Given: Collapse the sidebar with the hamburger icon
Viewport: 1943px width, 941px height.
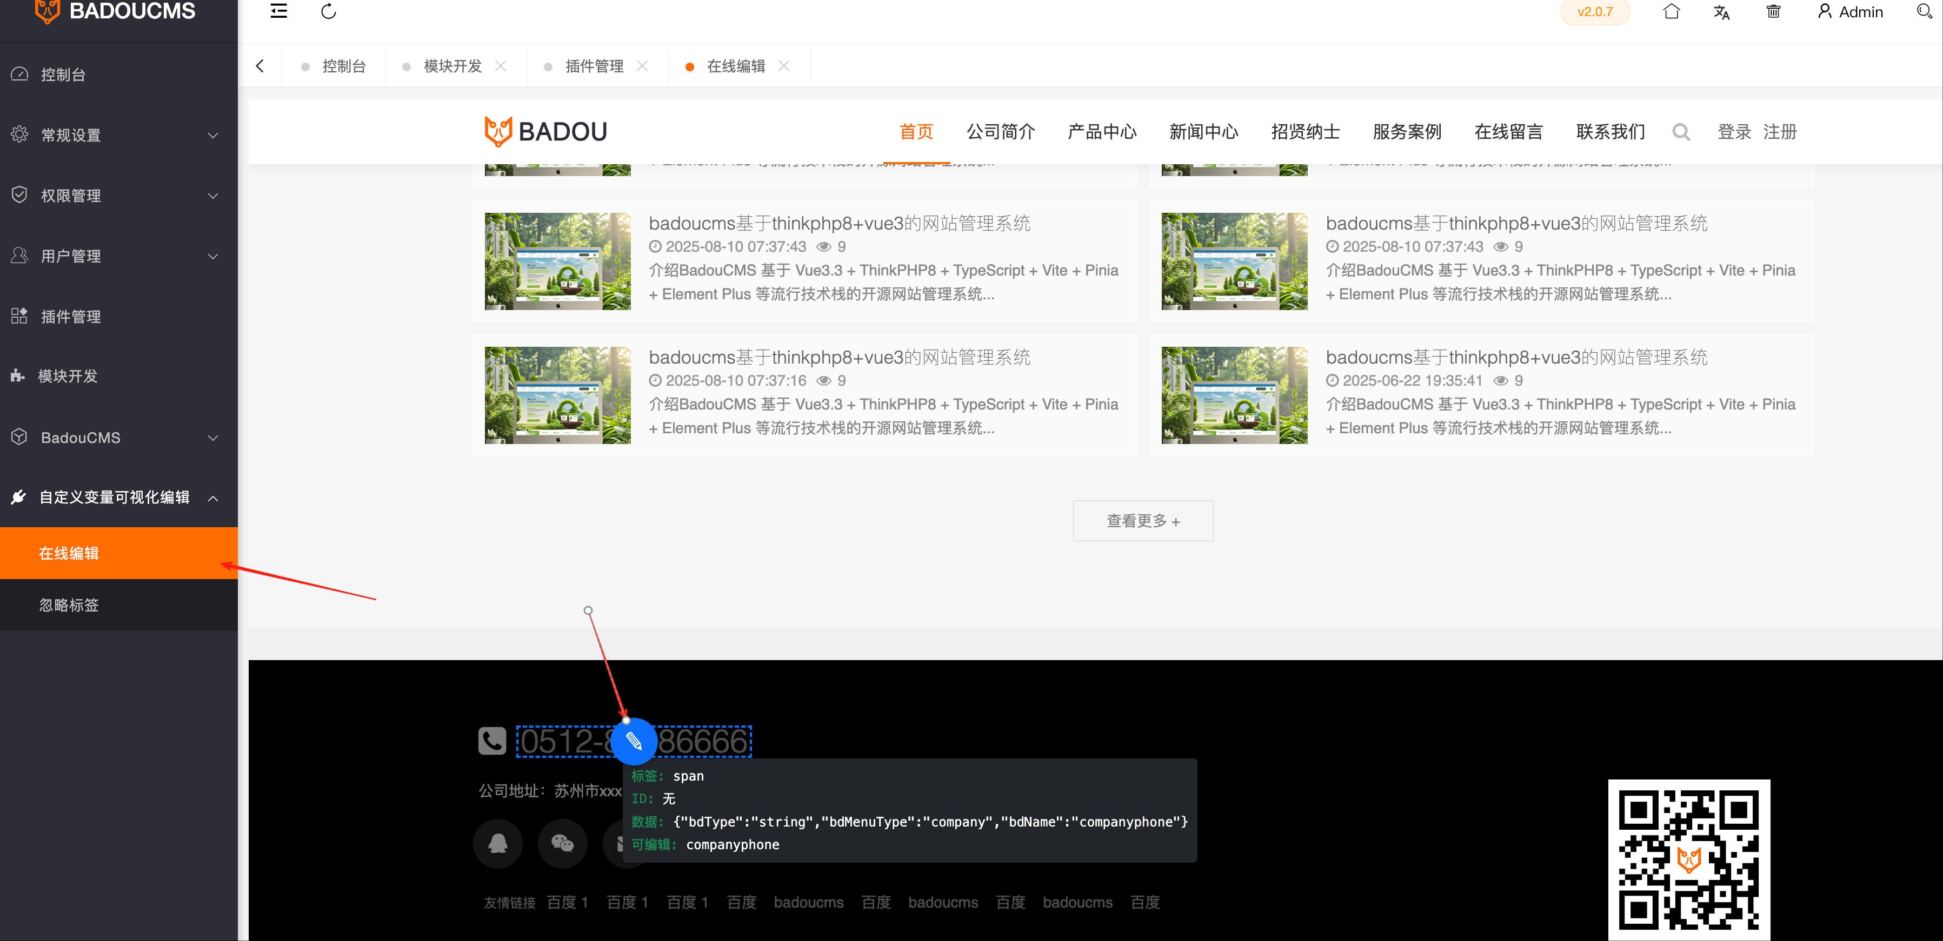Looking at the screenshot, I should click(x=278, y=11).
